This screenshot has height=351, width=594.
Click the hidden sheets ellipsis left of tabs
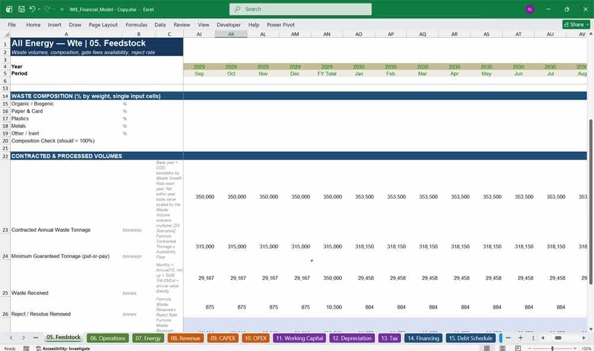(36, 338)
